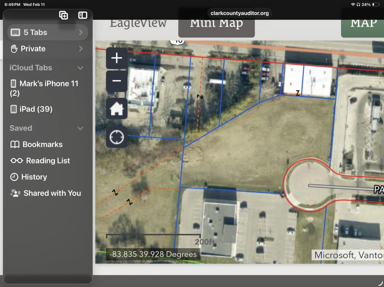Switch to the EagleView tab
Image resolution: width=384 pixels, height=287 pixels.
(x=138, y=24)
